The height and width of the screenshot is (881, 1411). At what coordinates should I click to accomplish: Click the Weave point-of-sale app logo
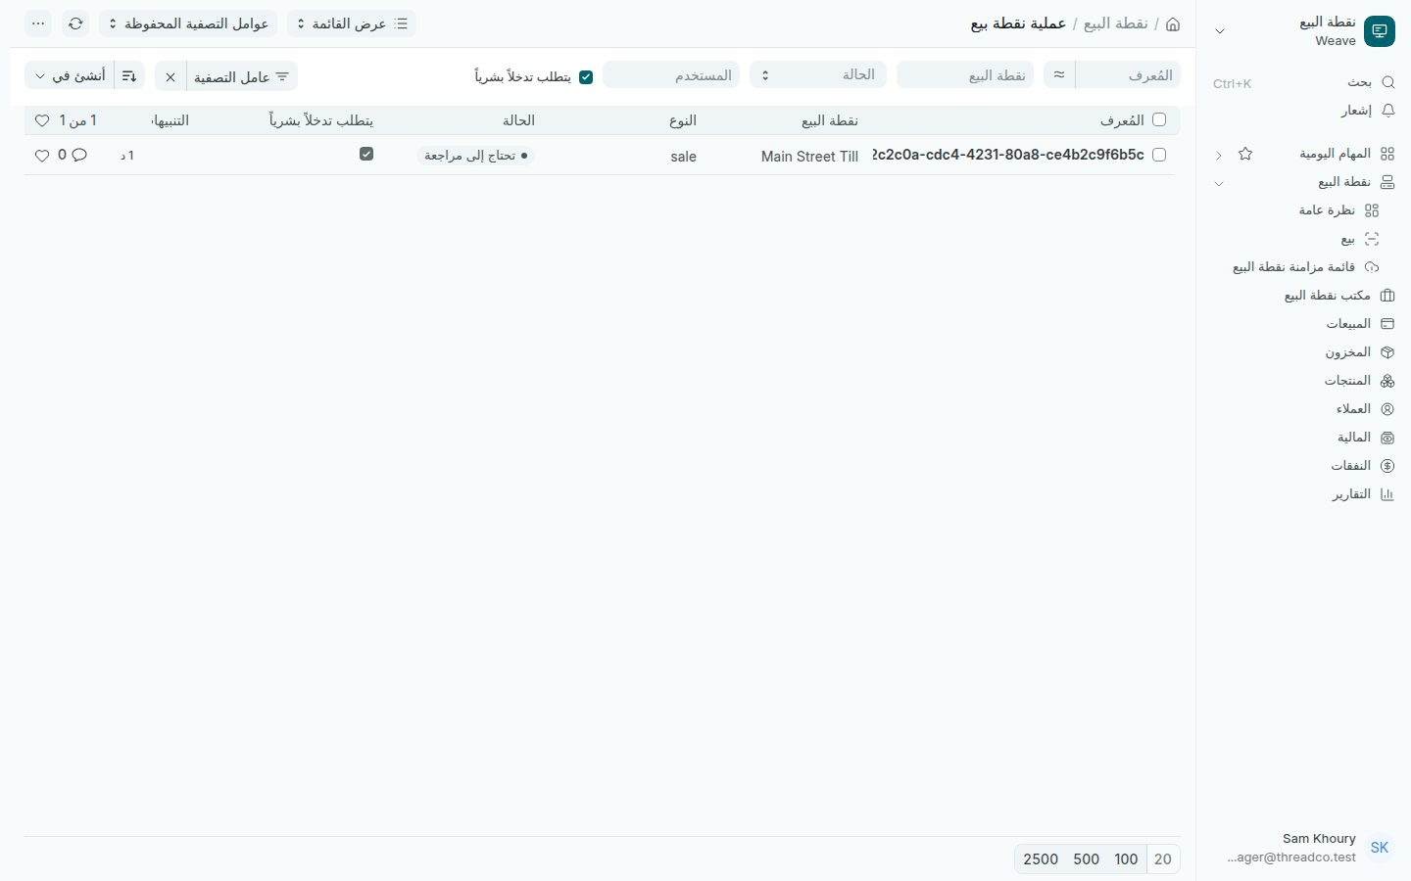1380,31
